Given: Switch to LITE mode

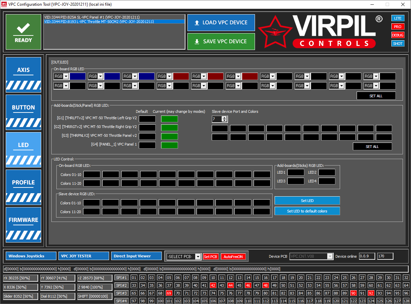Looking at the screenshot, I should [398, 18].
